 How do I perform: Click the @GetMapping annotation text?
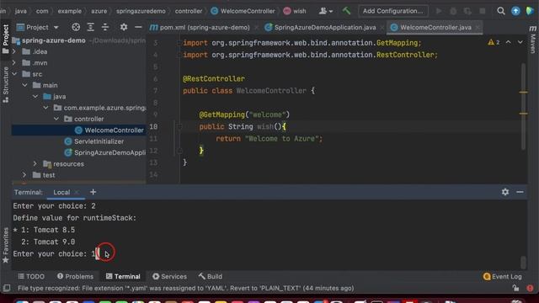221,114
